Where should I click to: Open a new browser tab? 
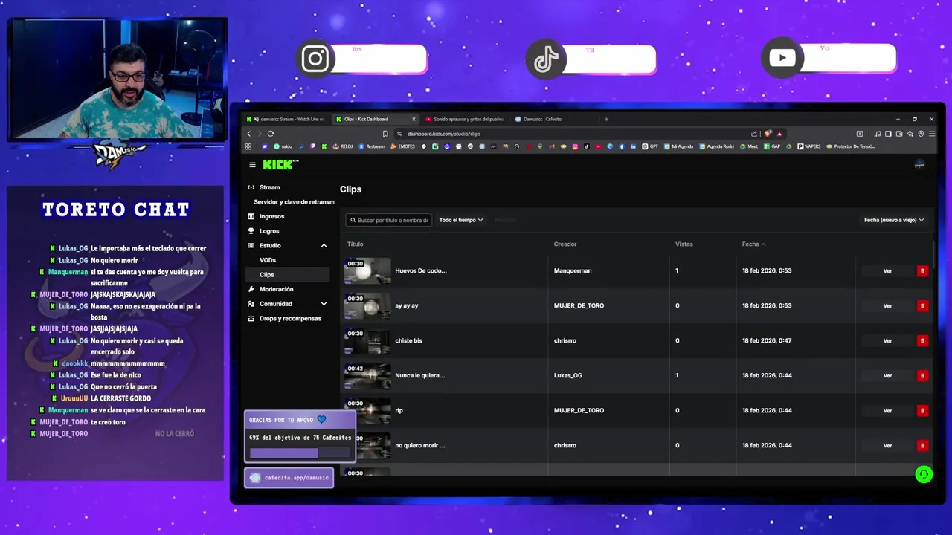tap(606, 119)
